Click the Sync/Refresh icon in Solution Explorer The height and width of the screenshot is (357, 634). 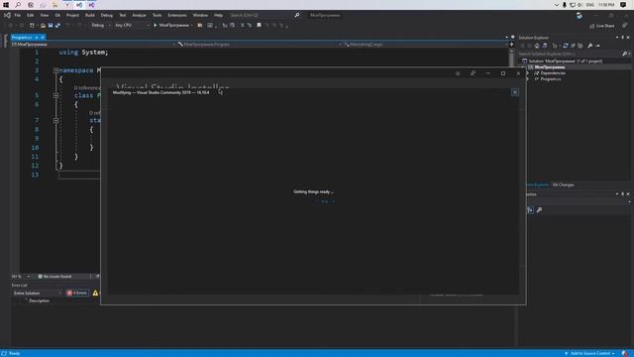[566, 46]
